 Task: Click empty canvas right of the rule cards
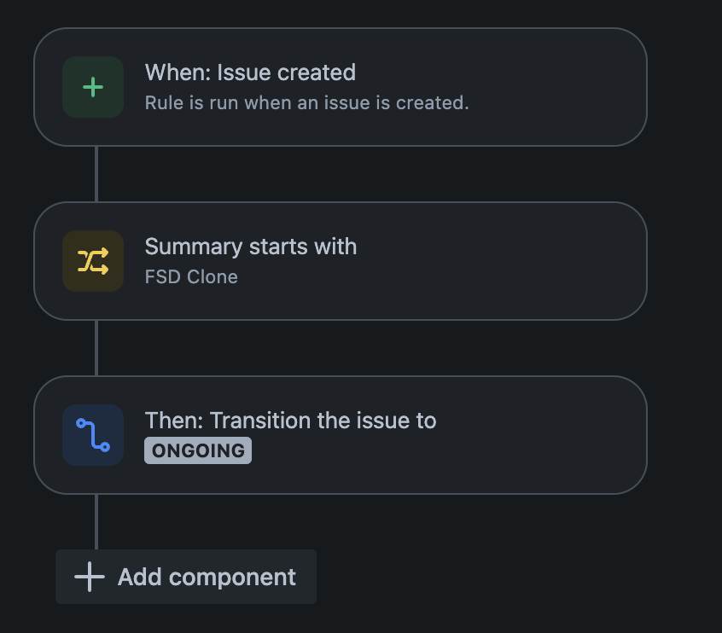(685, 276)
